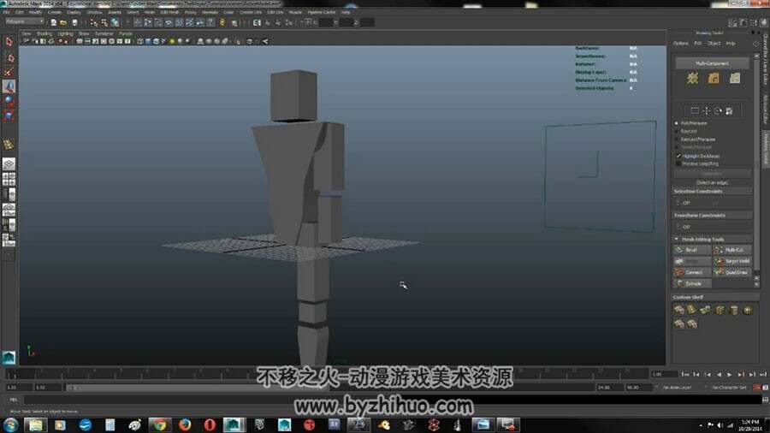Open the Transform Constraints Off dropdown
The image size is (770, 433).
(712, 226)
